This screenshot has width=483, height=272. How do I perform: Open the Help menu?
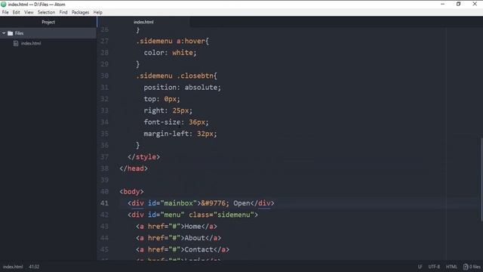click(x=97, y=12)
